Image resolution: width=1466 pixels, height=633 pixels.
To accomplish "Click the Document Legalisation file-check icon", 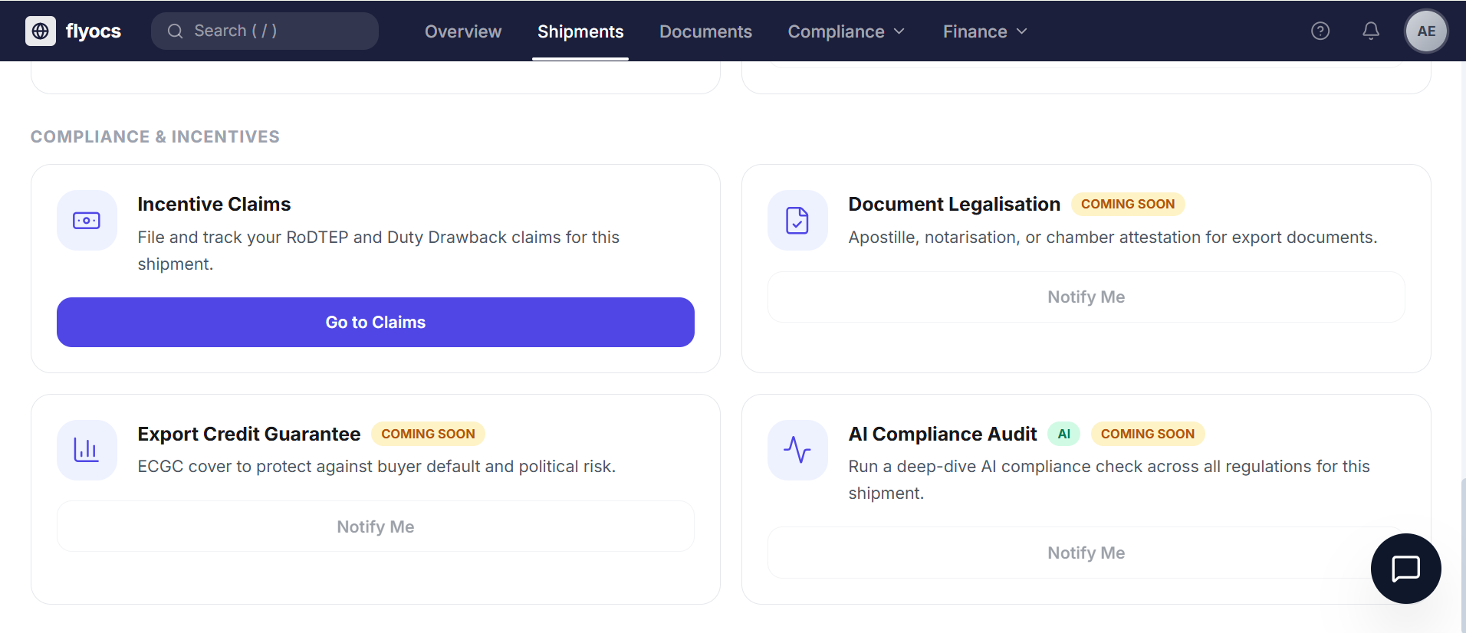I will click(x=797, y=221).
